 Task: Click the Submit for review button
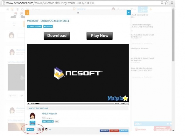(34, 26)
